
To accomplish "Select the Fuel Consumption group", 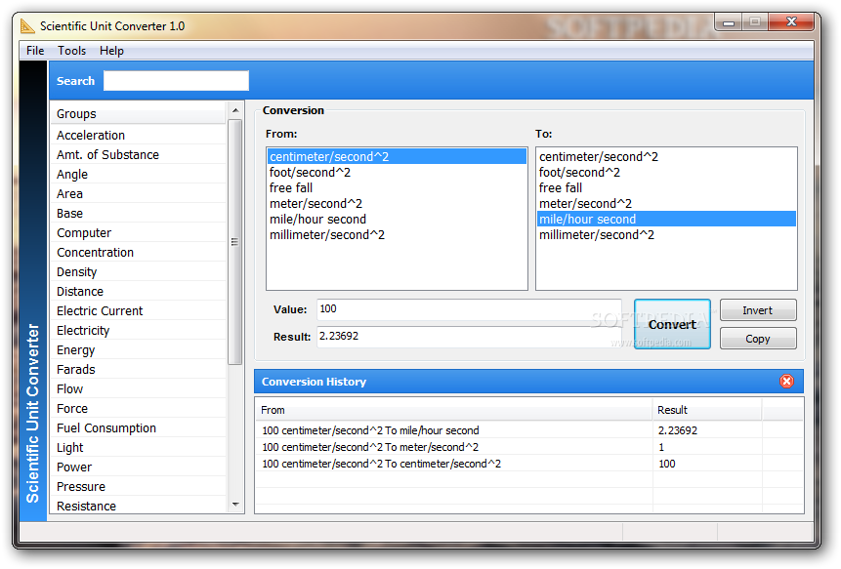I will [x=139, y=428].
